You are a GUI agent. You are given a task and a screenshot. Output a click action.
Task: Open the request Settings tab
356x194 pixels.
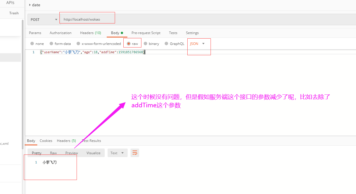[x=192, y=33]
